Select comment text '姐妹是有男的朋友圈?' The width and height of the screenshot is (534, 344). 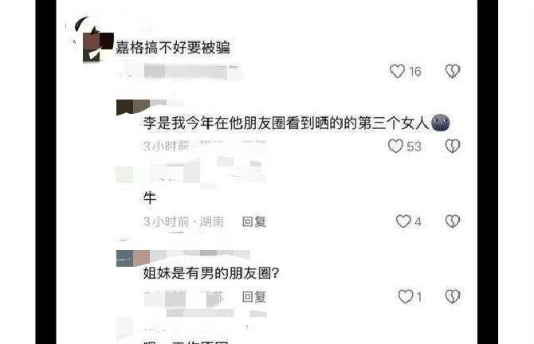pyautogui.click(x=211, y=273)
